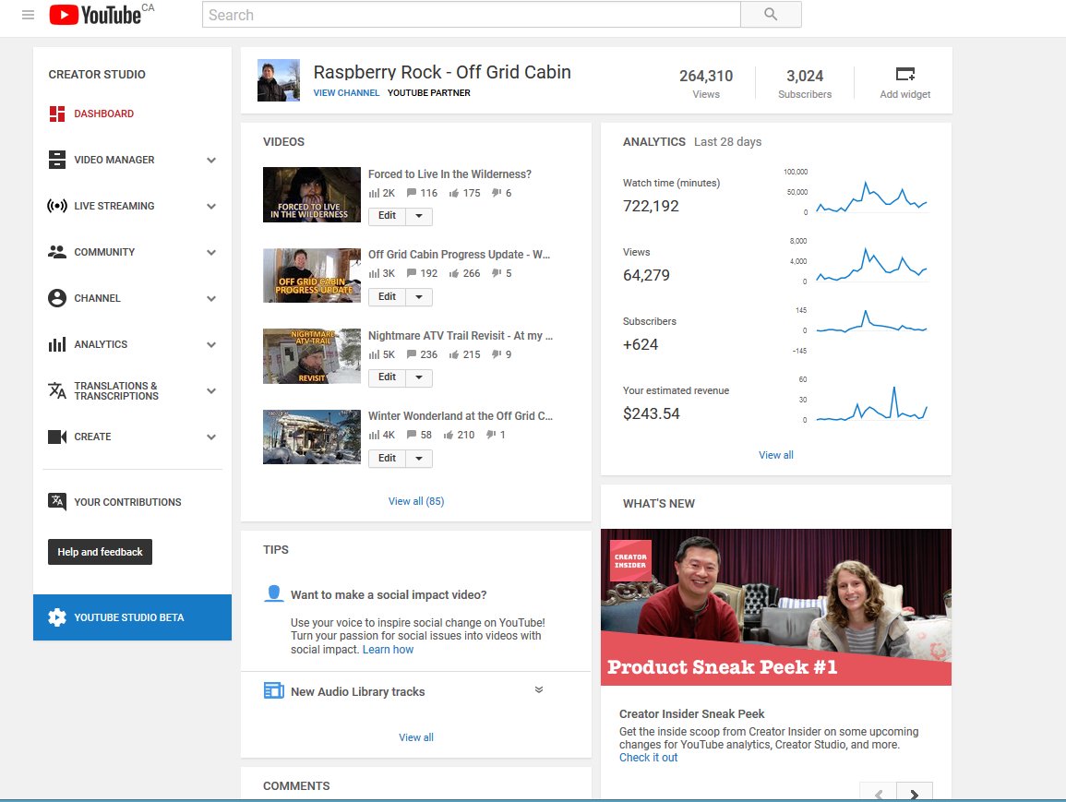Click the social impact tip person icon
The height and width of the screenshot is (802, 1066).
pyautogui.click(x=274, y=594)
